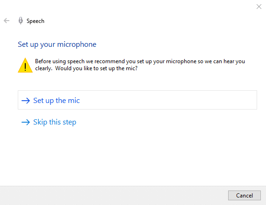Click the word microphone in the blue heading
This screenshot has height=205, width=266.
click(77, 44)
